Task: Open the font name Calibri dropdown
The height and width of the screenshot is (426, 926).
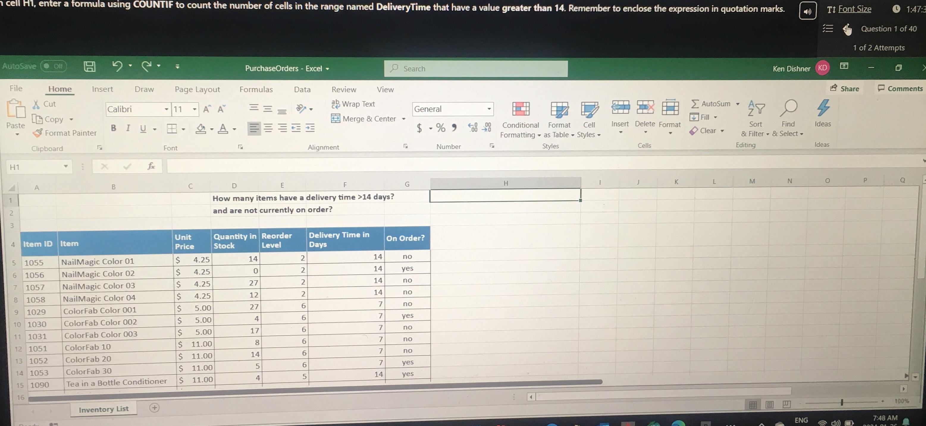Action: [x=166, y=109]
